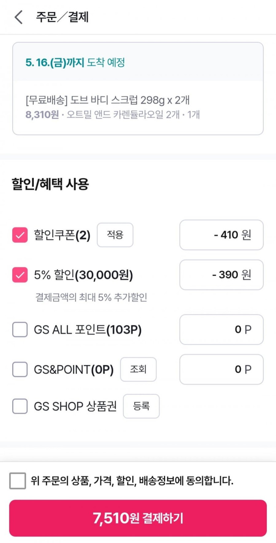The image size is (276, 543).
Task: Click the 주문/결제 page title
Action: click(x=62, y=17)
